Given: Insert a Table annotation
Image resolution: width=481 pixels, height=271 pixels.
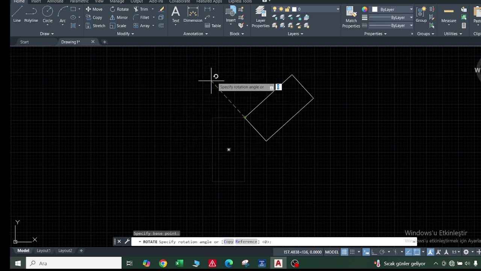Looking at the screenshot, I should click(213, 26).
